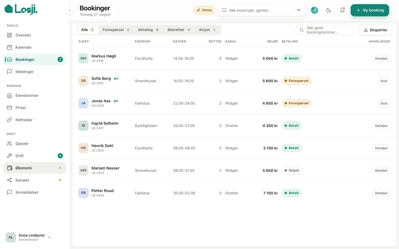The image size is (399, 249).
Task: Open Økonomi in the sidebar
Action: (x=35, y=168)
